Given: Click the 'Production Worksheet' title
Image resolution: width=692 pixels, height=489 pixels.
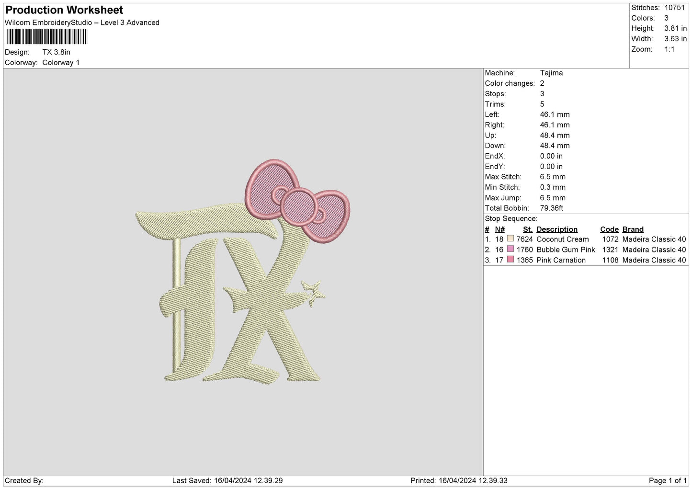Looking at the screenshot, I should [x=64, y=10].
